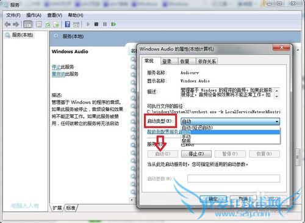This screenshot has width=305, height=223.
Task: Click the executable path text
Action: point(213,112)
